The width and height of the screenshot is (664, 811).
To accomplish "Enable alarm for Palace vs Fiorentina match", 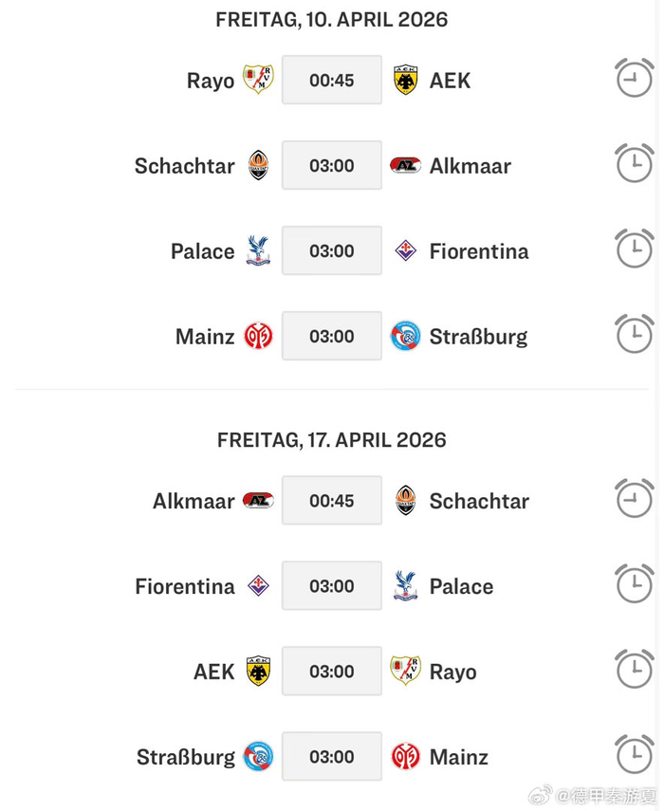I will (x=634, y=249).
